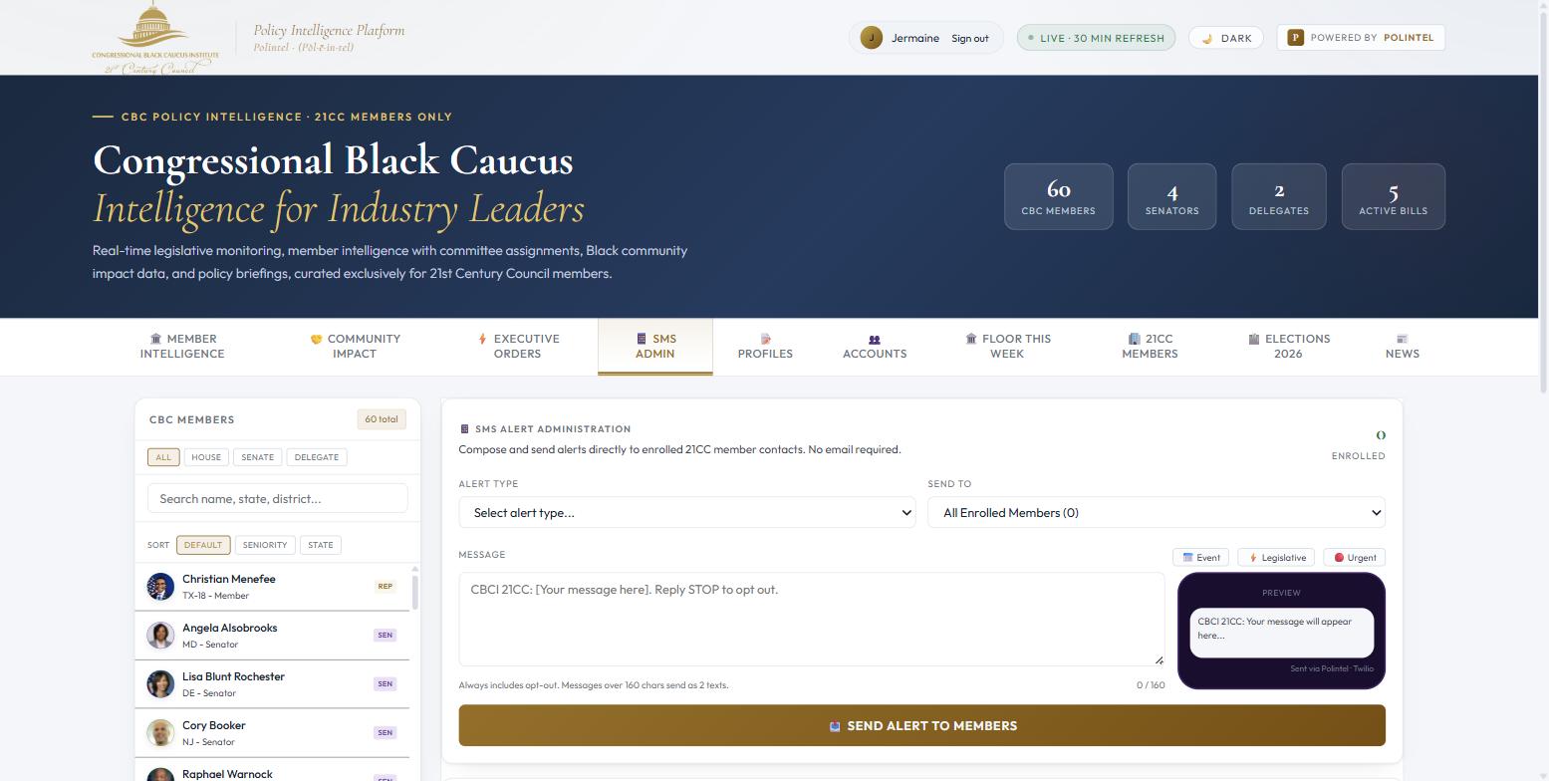Filter members list by Delegate
The height and width of the screenshot is (781, 1549).
click(317, 457)
